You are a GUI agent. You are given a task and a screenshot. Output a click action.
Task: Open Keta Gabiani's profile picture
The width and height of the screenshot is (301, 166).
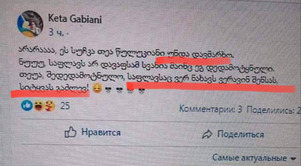point(30,24)
